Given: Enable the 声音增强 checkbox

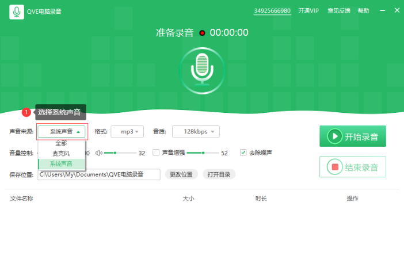Looking at the screenshot, I should pyautogui.click(x=156, y=153).
